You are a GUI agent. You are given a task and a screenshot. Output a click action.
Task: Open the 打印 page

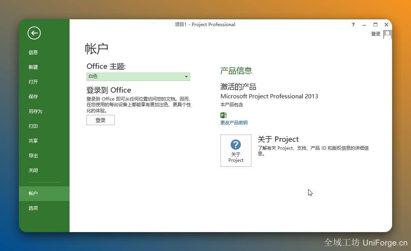33,126
